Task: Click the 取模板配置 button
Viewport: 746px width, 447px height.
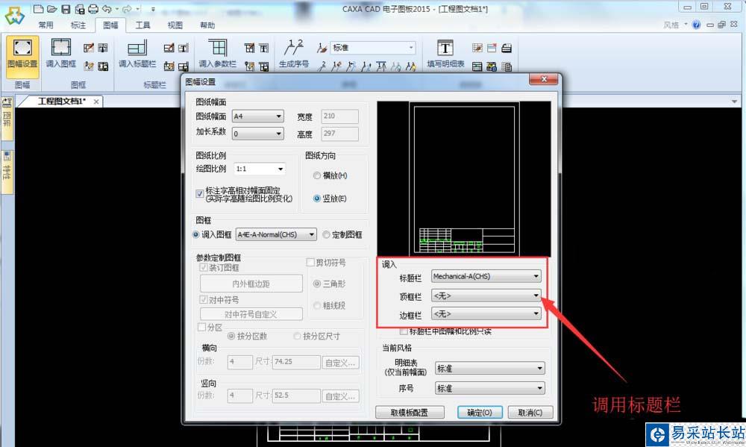Action: [410, 412]
